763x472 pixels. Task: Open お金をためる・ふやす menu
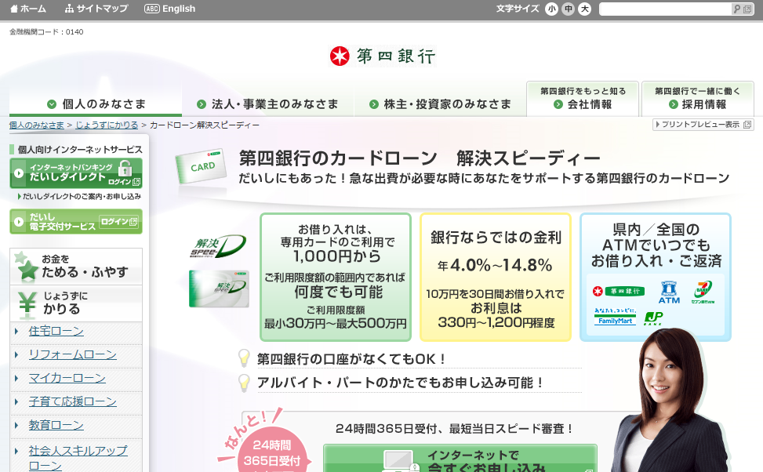76,267
